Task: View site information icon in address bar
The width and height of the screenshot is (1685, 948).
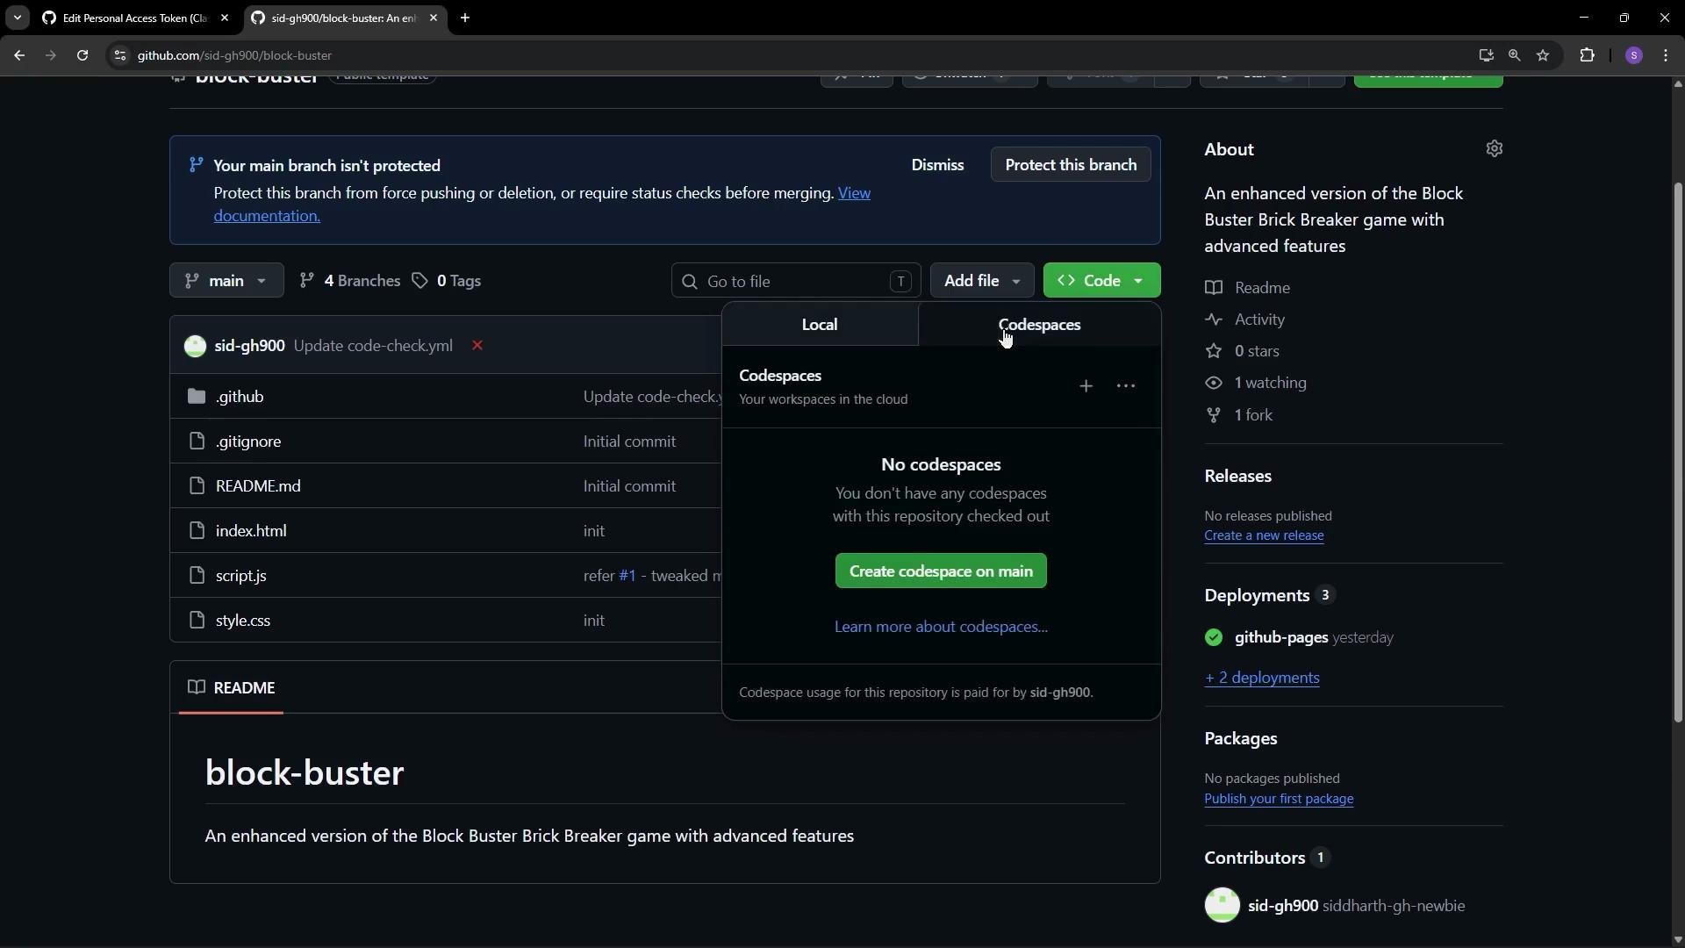Action: [120, 55]
